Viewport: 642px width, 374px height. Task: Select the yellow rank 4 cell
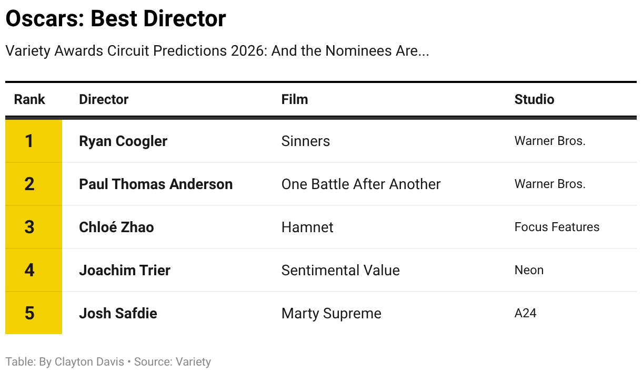tap(34, 270)
